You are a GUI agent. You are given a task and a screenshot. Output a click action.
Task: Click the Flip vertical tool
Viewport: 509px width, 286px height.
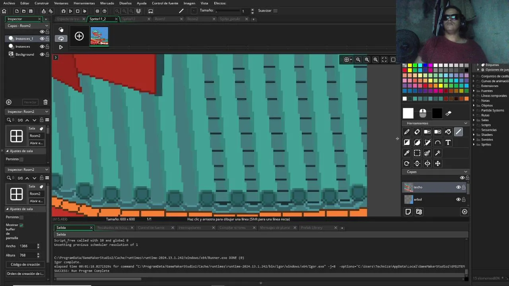tap(417, 163)
